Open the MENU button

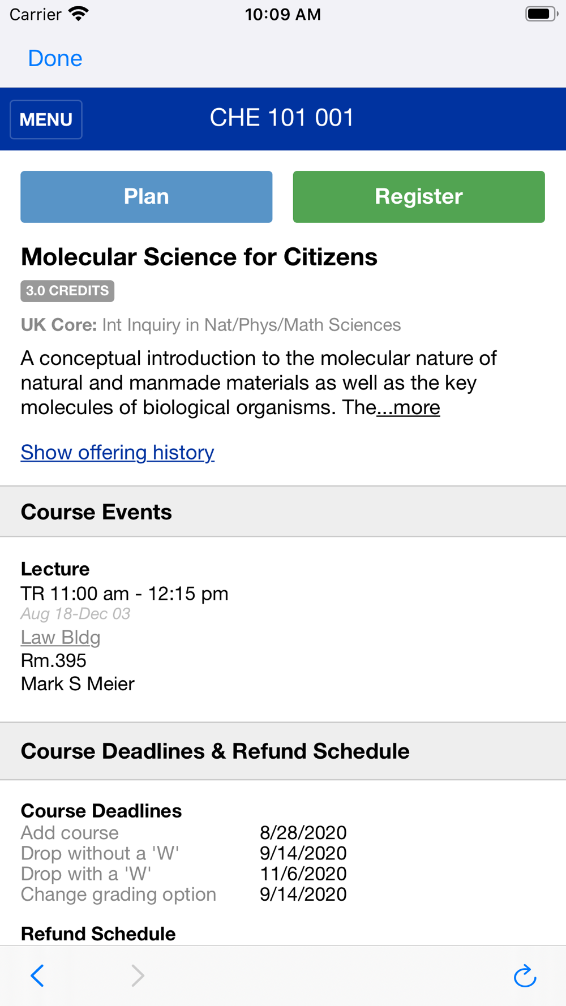tap(46, 119)
